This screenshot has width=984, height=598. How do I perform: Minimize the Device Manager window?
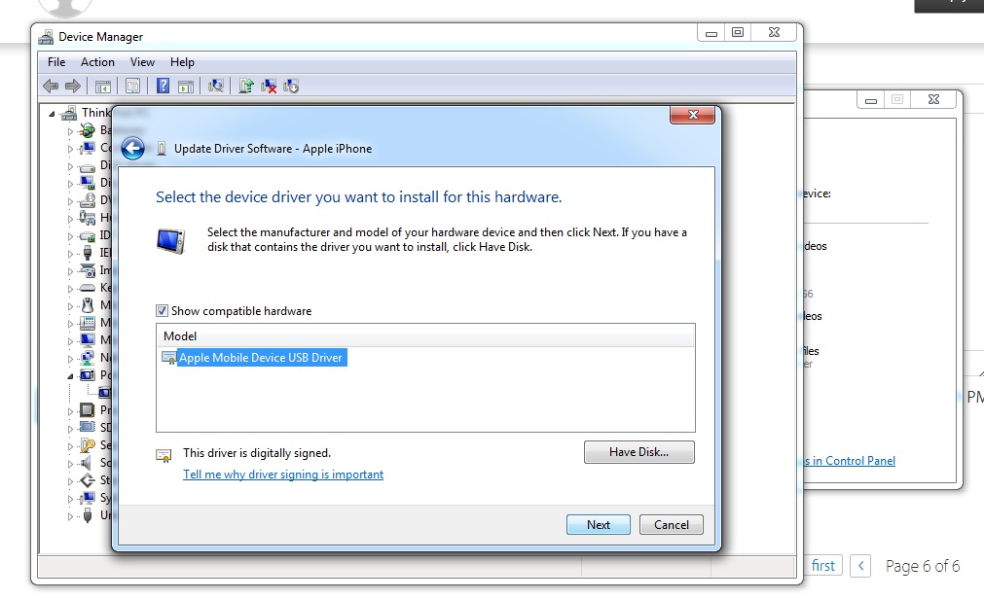click(x=711, y=33)
